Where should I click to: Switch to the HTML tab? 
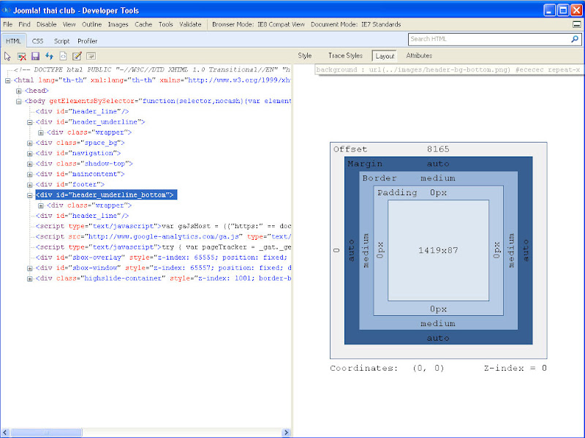(x=13, y=41)
